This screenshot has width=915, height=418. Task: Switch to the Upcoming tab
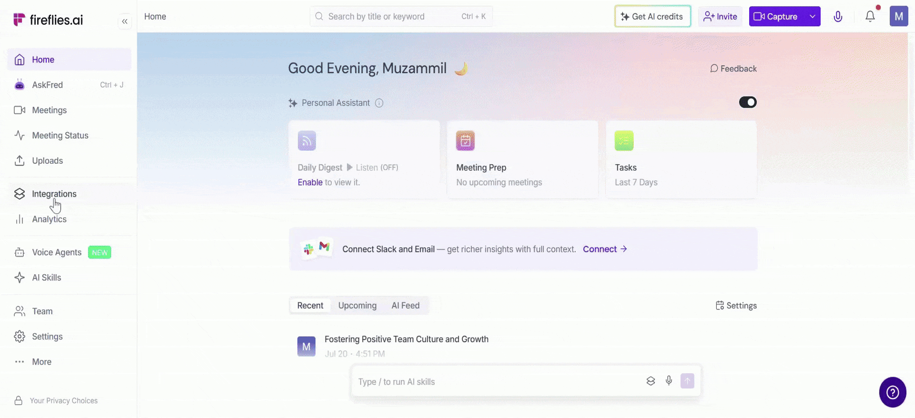coord(357,306)
